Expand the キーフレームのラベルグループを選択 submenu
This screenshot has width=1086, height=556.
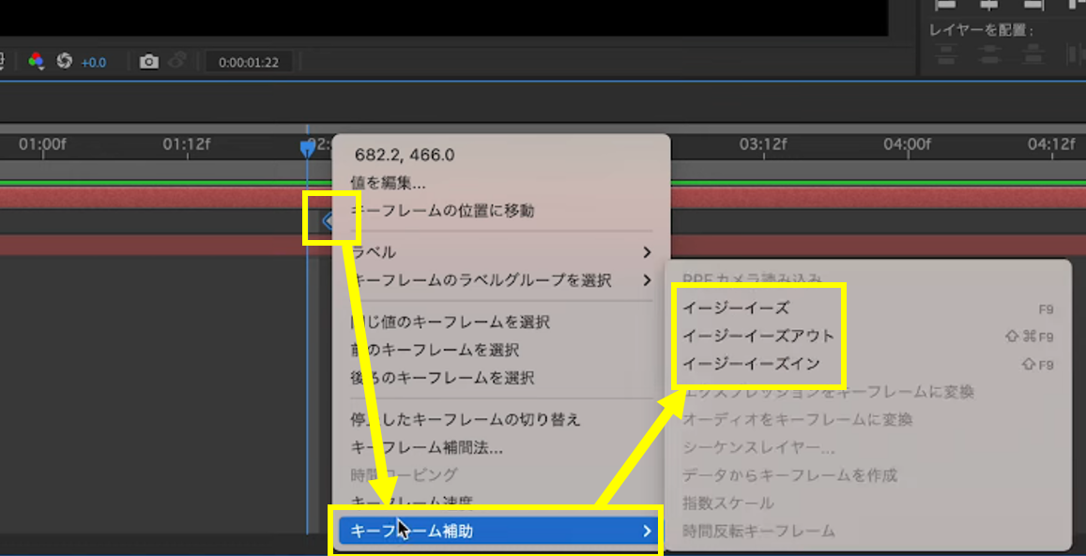(485, 278)
